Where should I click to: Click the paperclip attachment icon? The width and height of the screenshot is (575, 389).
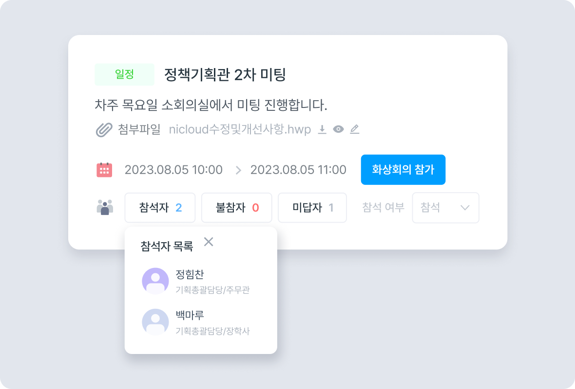104,129
